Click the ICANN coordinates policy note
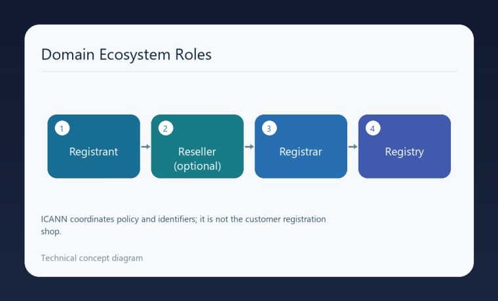The width and height of the screenshot is (498, 301). click(183, 225)
